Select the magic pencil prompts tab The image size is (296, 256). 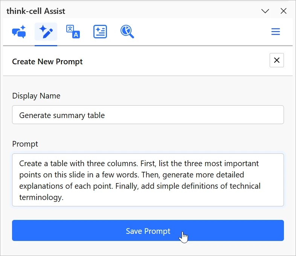pos(46,32)
